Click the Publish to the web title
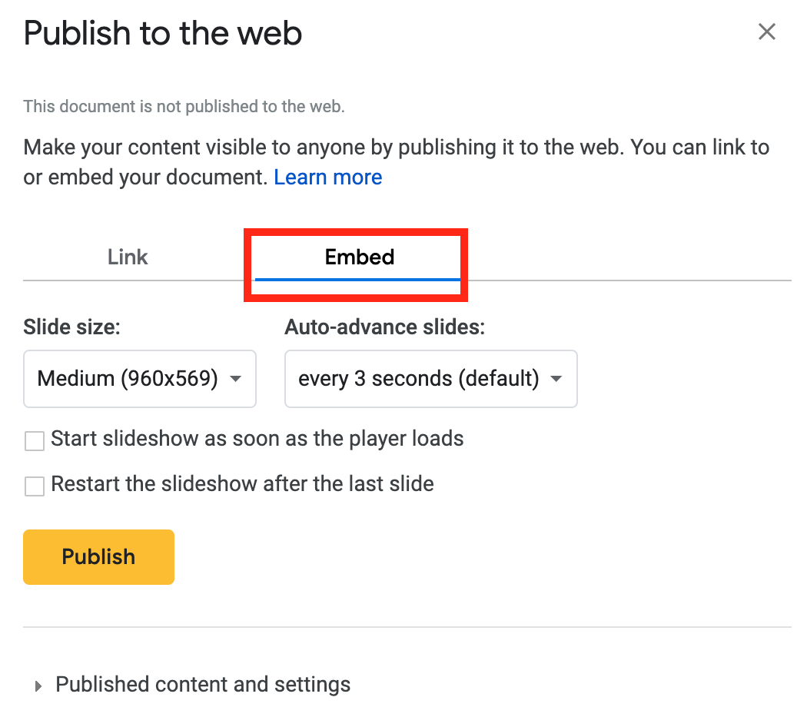807x707 pixels. click(x=163, y=33)
